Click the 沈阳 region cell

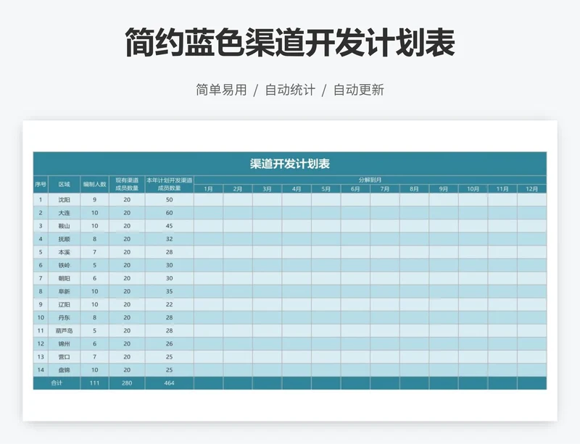[x=64, y=200]
